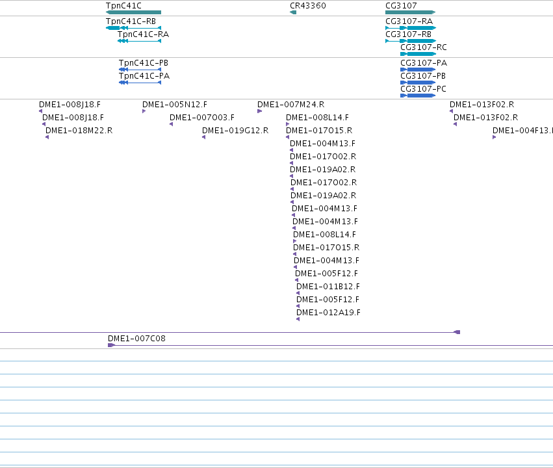The image size is (553, 468).
Task: Open protein feature CG3107-PB
Action: [x=423, y=76]
